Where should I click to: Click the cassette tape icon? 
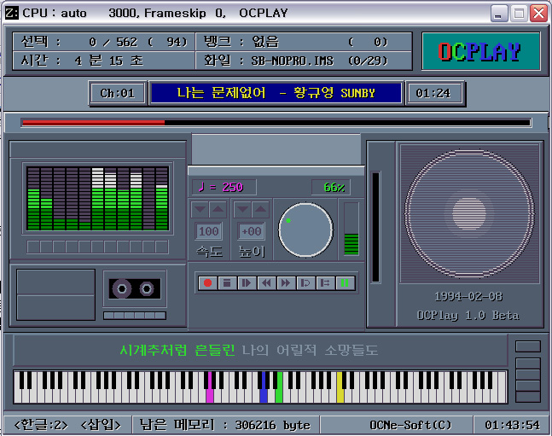coord(135,288)
